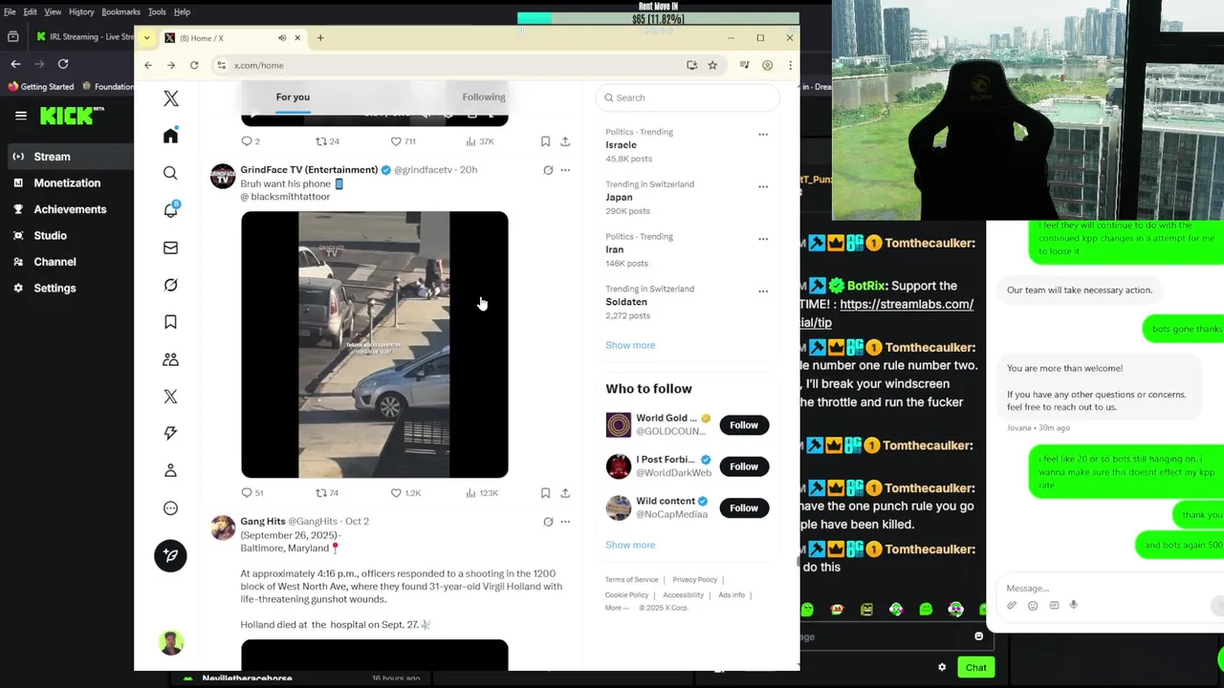Open options for Soldaten trend
Image resolution: width=1224 pixels, height=688 pixels.
(x=763, y=291)
